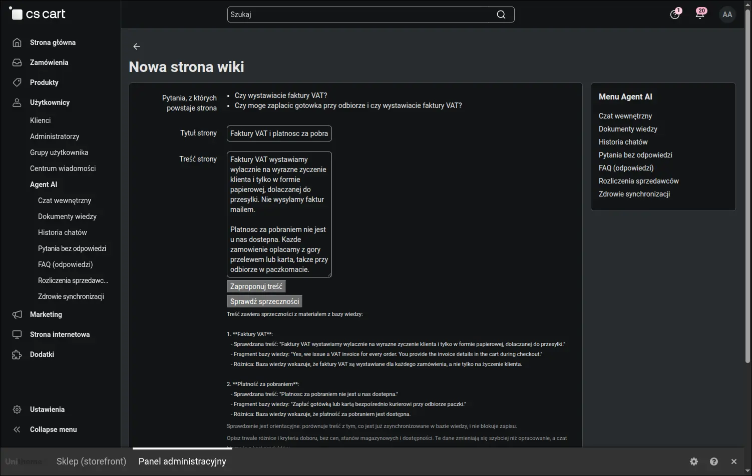Open Historia chatów in Menu Agent AI
The width and height of the screenshot is (752, 476).
623,142
